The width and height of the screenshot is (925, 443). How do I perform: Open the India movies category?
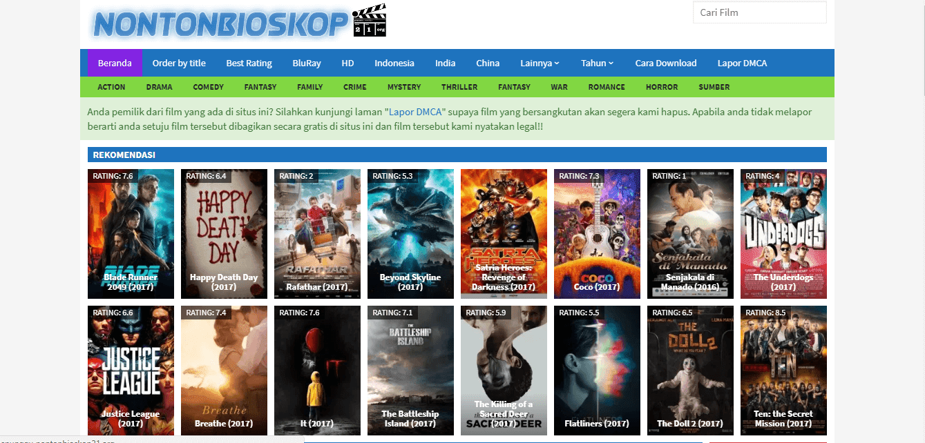(x=445, y=63)
